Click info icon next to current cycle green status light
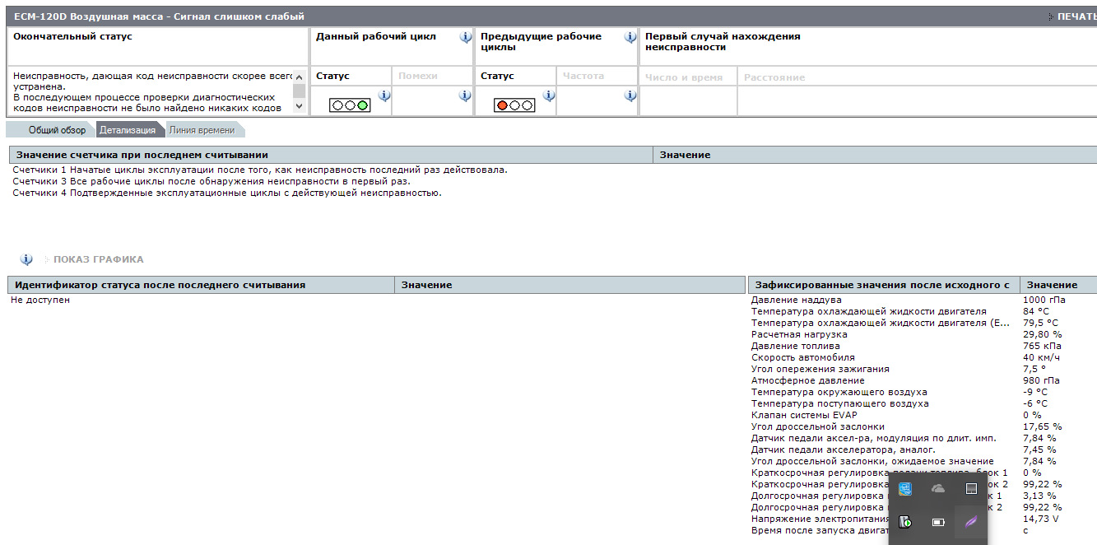Viewport: 1097px width, 545px height. 383,95
